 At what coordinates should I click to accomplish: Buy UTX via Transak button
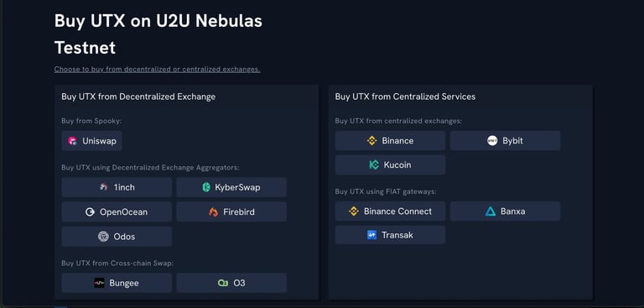[390, 235]
